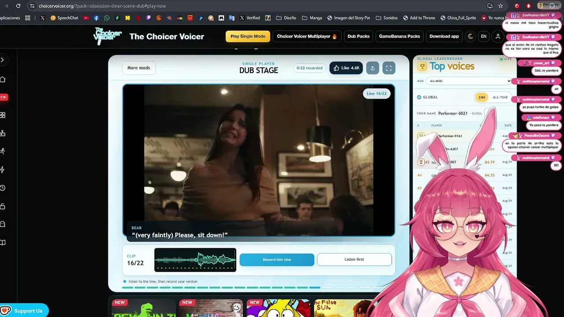Open the Diseño bookmark folder
The width and height of the screenshot is (564, 317).
pyautogui.click(x=286, y=18)
